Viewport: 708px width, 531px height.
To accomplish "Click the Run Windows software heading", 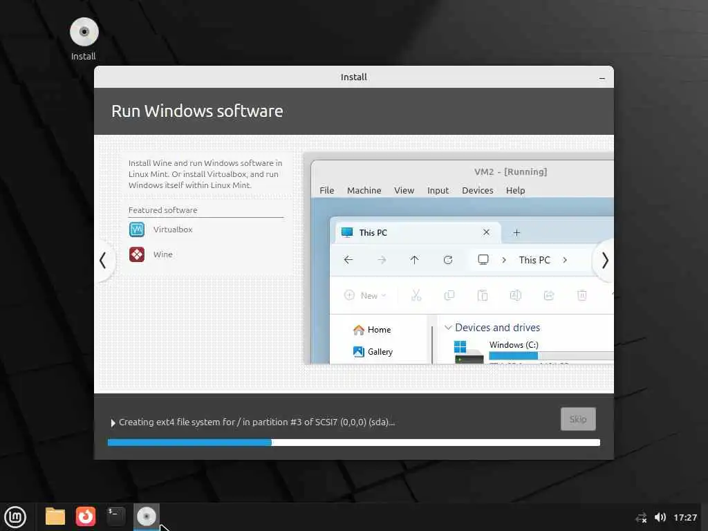I will (x=197, y=111).
